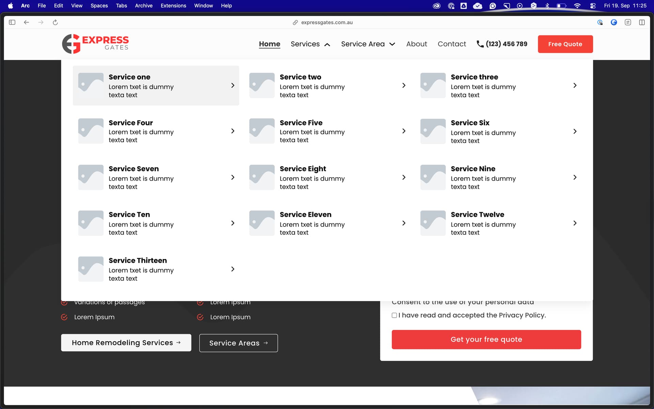Click chevron arrow next to Service three

coord(575,85)
